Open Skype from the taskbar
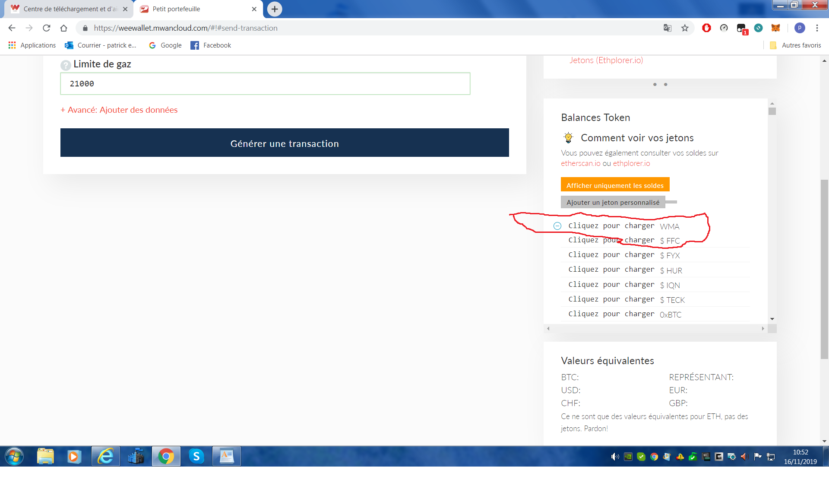The width and height of the screenshot is (829, 486). click(x=196, y=456)
